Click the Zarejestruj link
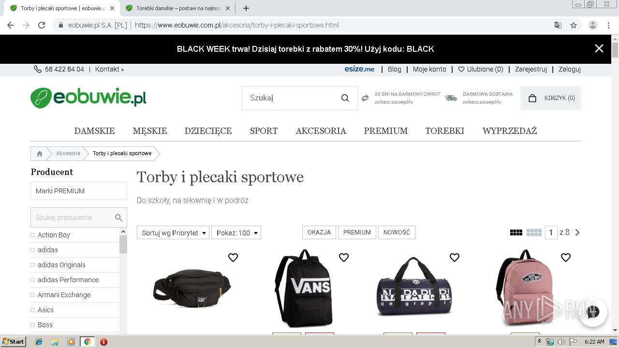 point(531,69)
